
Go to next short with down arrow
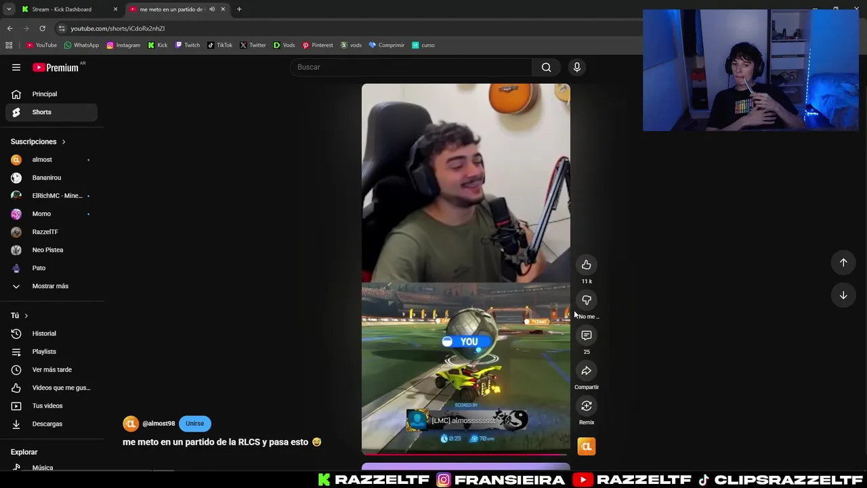pyautogui.click(x=843, y=295)
